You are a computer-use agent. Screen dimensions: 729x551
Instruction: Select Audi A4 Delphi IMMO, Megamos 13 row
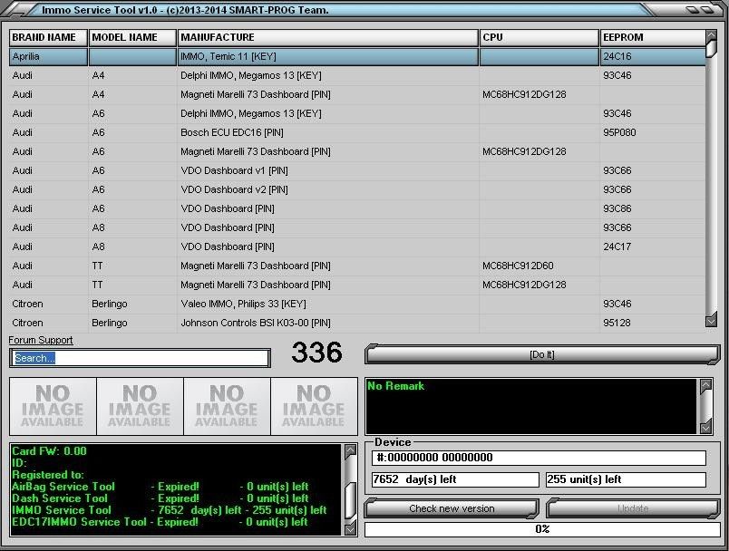[357, 76]
